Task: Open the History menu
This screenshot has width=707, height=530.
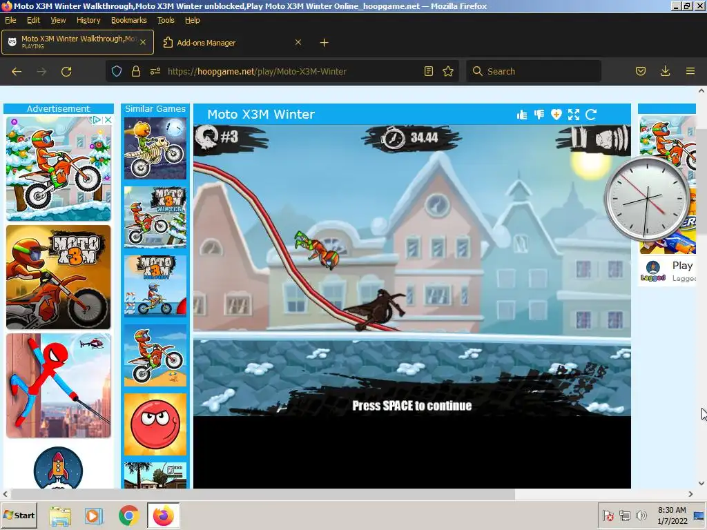Action: [88, 20]
